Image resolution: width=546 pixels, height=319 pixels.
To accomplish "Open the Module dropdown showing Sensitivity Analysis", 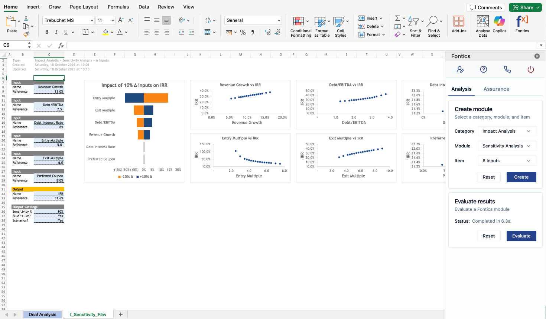I will point(507,146).
